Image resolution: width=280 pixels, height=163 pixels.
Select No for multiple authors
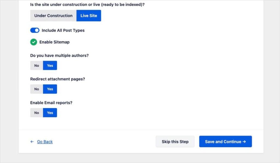point(36,65)
